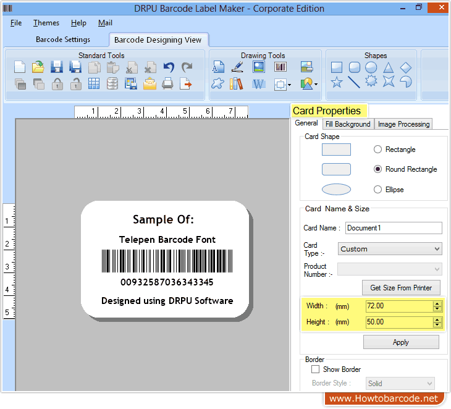The width and height of the screenshot is (451, 409).
Task: Open the Product Number dropdown
Action: pos(390,269)
